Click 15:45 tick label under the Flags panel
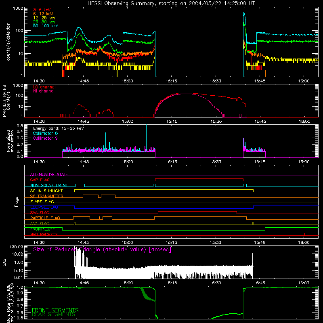The height and width of the screenshot is (323, 323). click(x=260, y=243)
